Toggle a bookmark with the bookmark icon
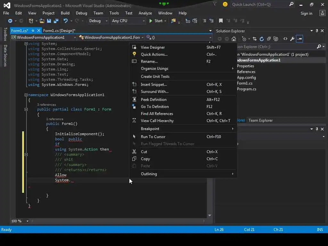The width and height of the screenshot is (328, 246). point(221,21)
